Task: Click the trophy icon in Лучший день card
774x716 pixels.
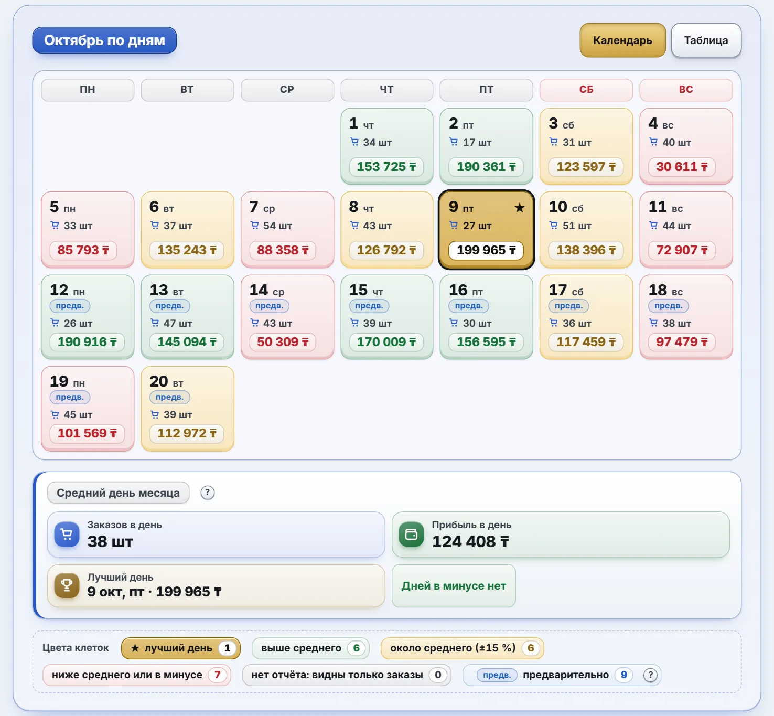Action: click(67, 585)
